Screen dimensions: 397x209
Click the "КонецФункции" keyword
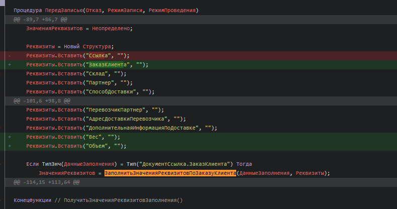[32, 200]
